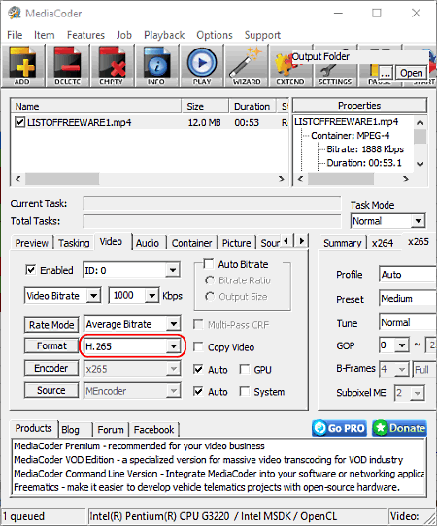Open the Average Bitrate rate mode dropdown
Image resolution: width=437 pixels, height=526 pixels.
pos(132,324)
